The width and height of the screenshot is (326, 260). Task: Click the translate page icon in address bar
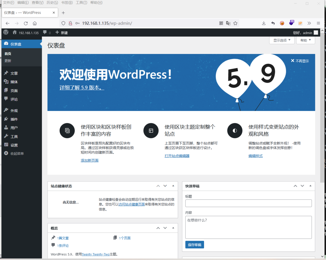click(x=228, y=23)
